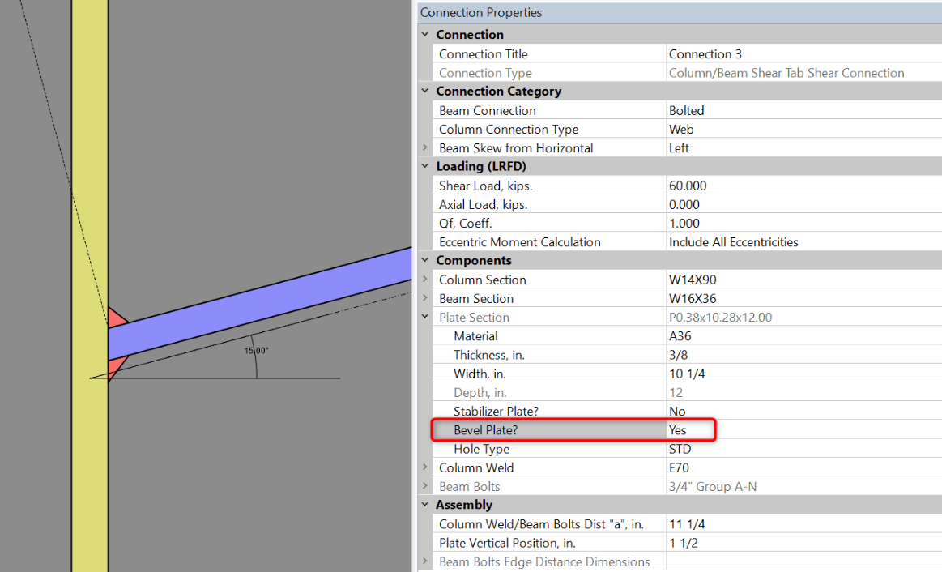Edit the Shear Load 60.000 field

[802, 186]
